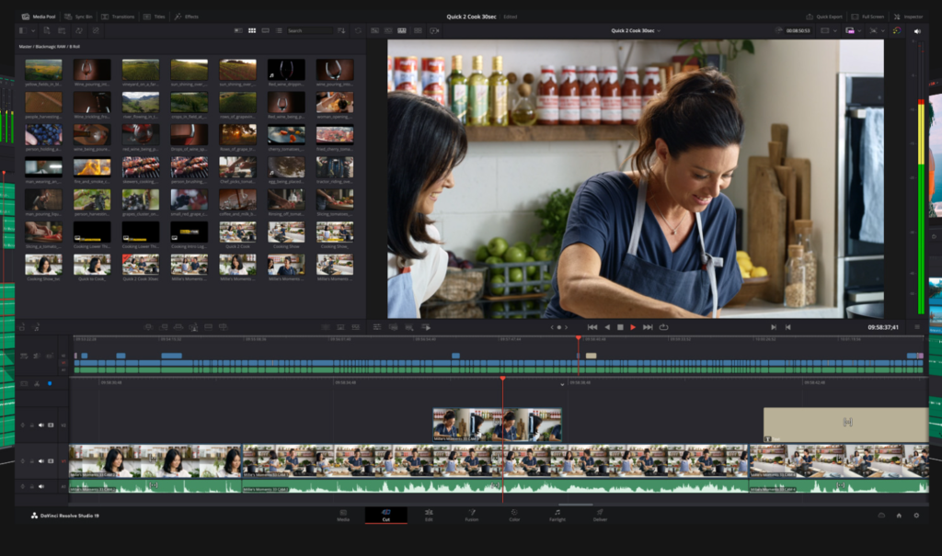The image size is (942, 556).
Task: Mute the speaker on the bottom audio track
Action: [41, 486]
